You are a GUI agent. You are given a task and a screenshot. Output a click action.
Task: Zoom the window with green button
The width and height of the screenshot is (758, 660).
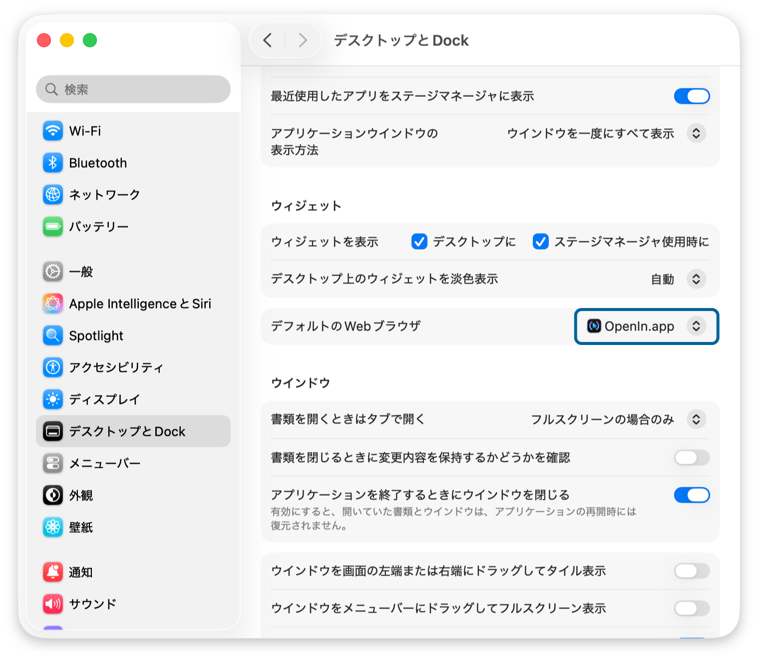click(90, 40)
